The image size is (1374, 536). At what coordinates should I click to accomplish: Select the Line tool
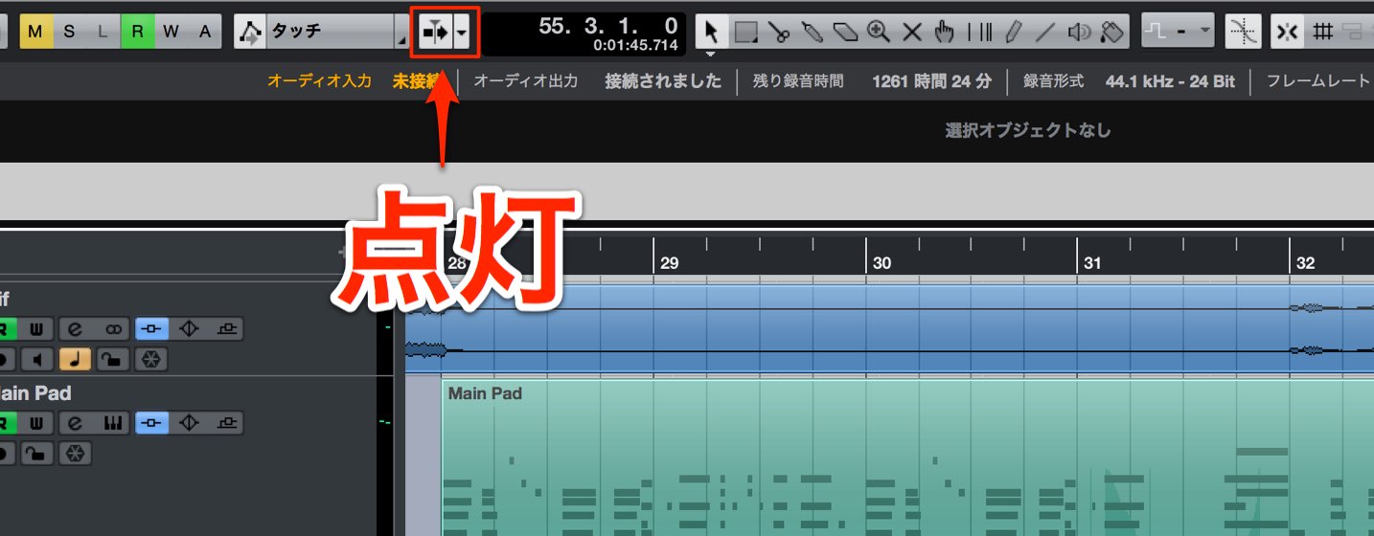tap(1045, 32)
